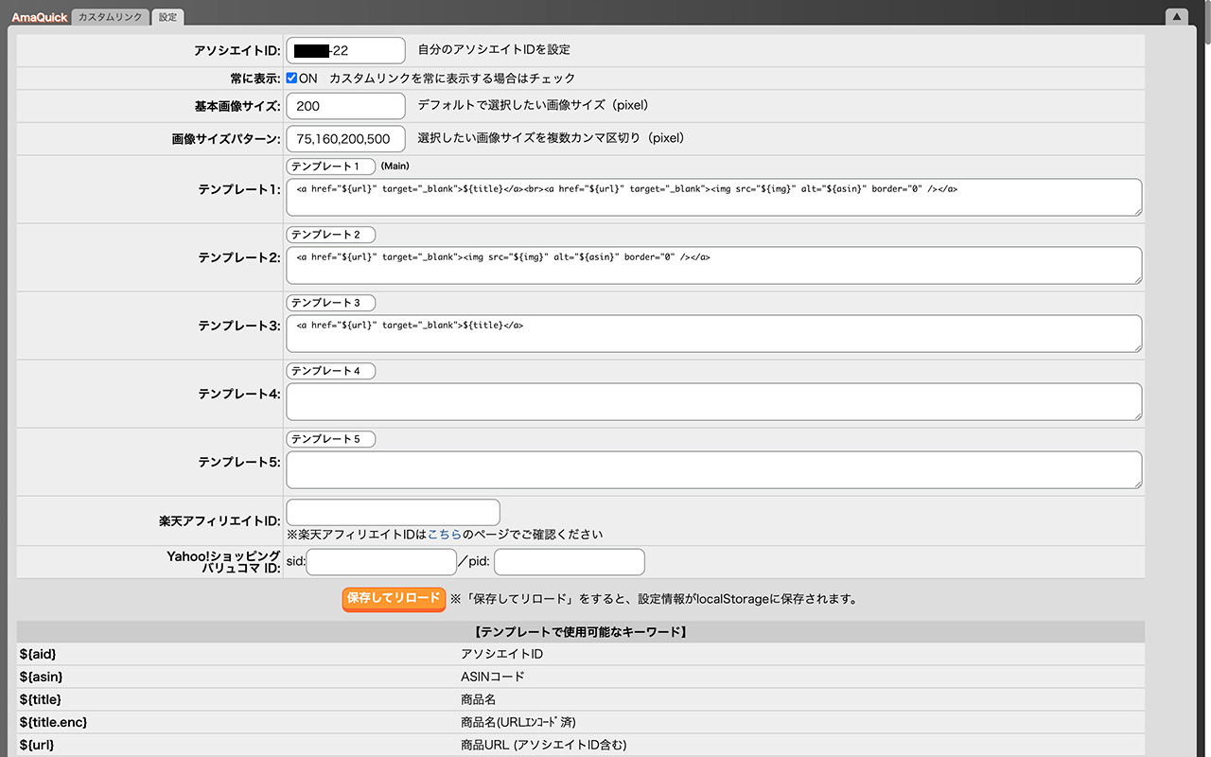
Task: Click the テンプレート1 HTML code textarea
Action: tap(713, 198)
